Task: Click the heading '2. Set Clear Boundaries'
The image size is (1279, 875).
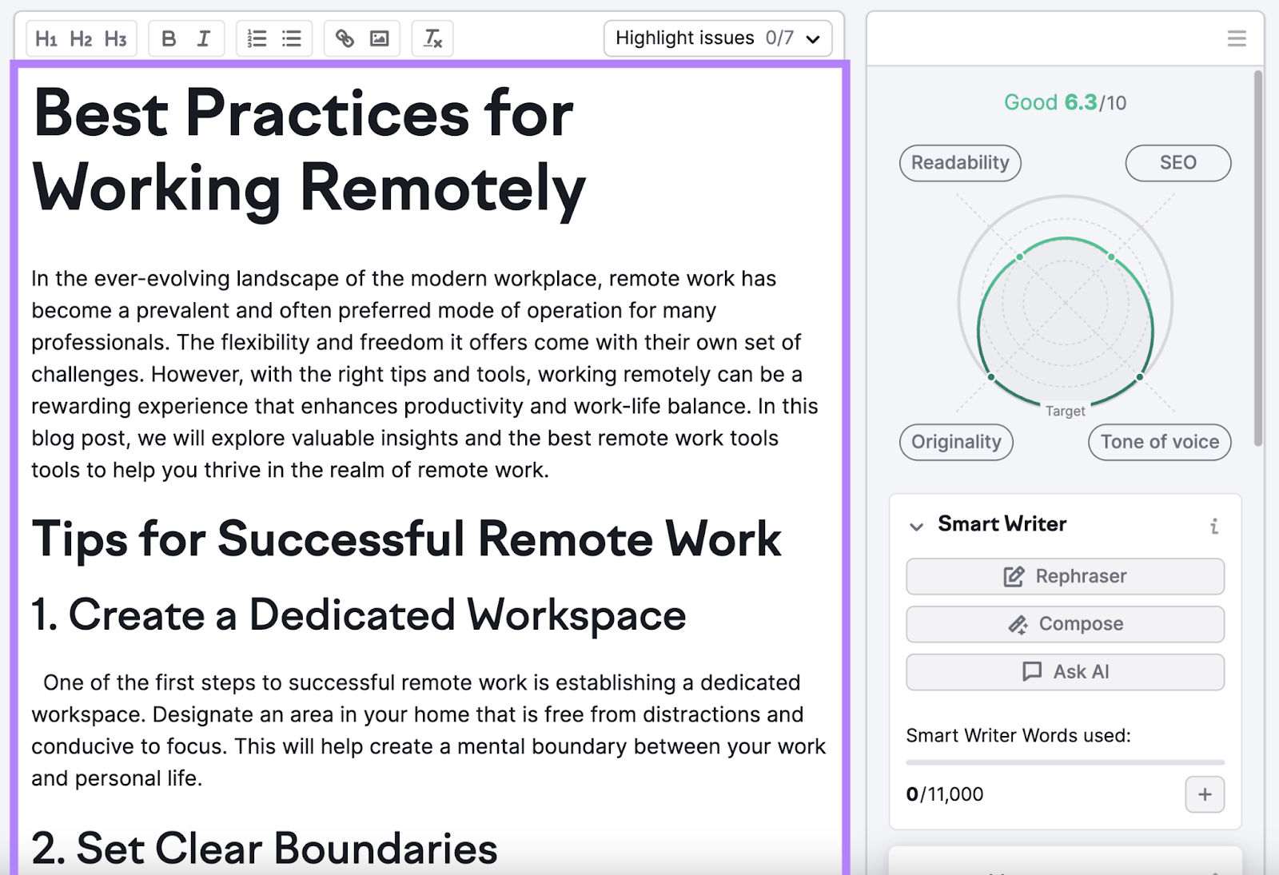Action: click(265, 848)
